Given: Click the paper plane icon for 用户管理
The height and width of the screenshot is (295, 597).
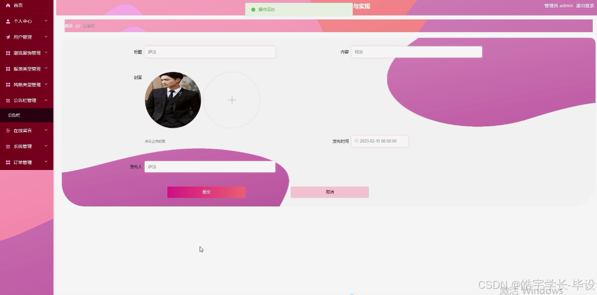Looking at the screenshot, I should [7, 37].
